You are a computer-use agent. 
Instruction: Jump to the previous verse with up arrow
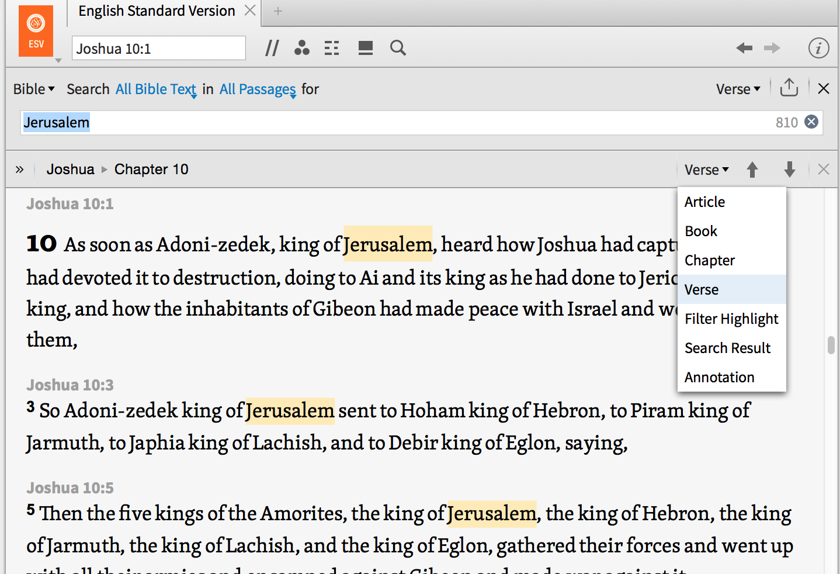coord(752,170)
